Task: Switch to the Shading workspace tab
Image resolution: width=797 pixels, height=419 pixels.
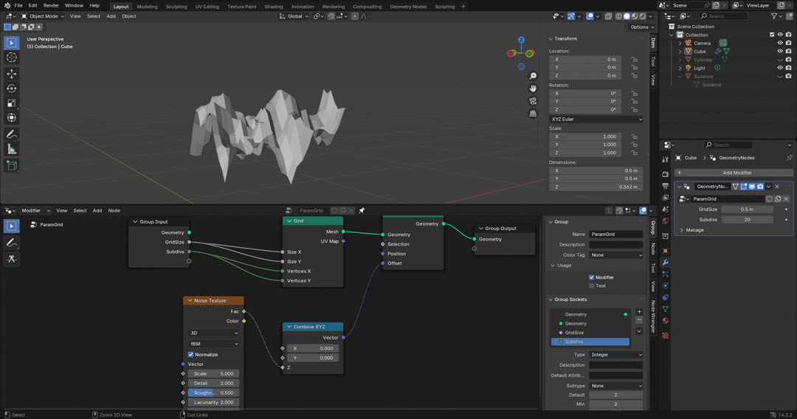Action: [274, 7]
